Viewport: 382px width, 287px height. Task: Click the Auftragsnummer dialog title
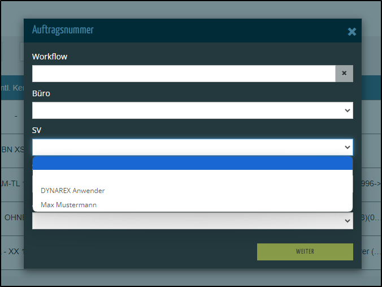63,31
